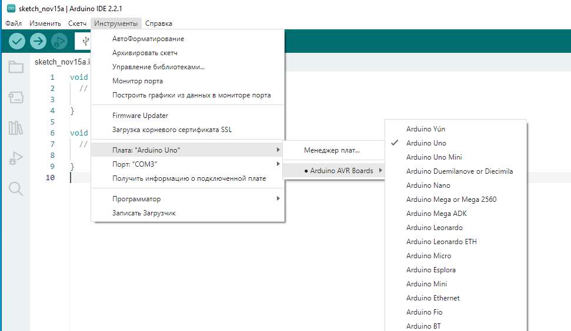Select the checked Arduino Uno board

point(456,143)
